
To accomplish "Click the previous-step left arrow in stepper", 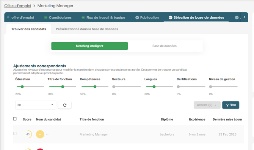I will point(8,17).
